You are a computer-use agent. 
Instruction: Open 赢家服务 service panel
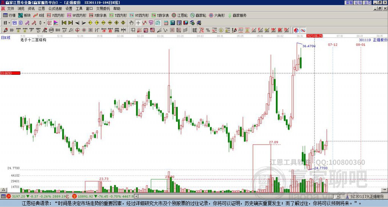237,15
